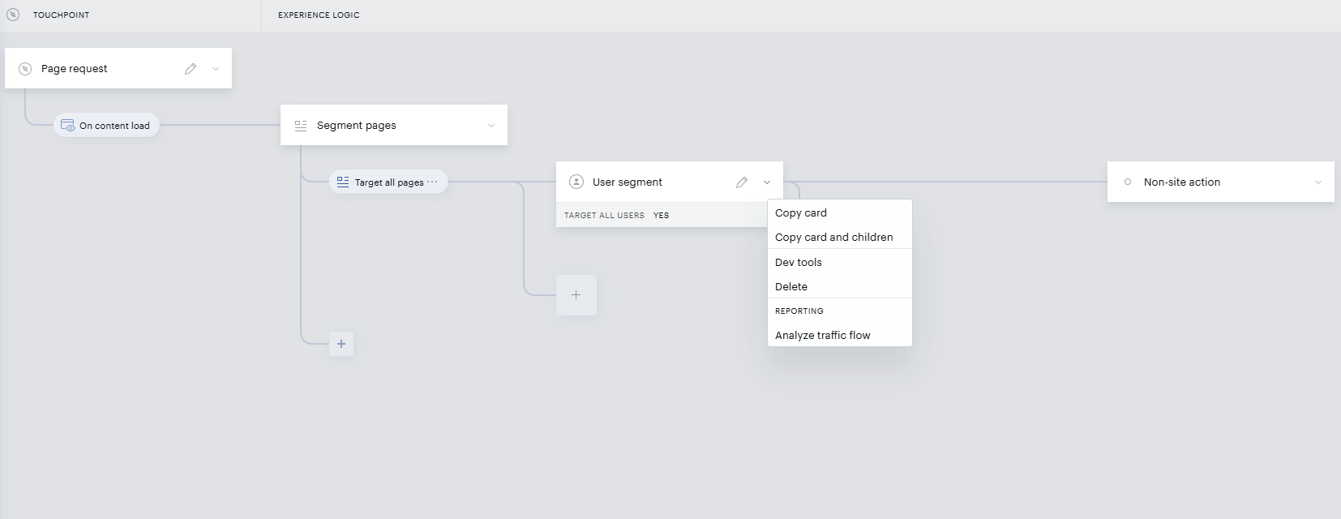
Task: Collapse the User segment dropdown chevron
Action: click(x=767, y=182)
